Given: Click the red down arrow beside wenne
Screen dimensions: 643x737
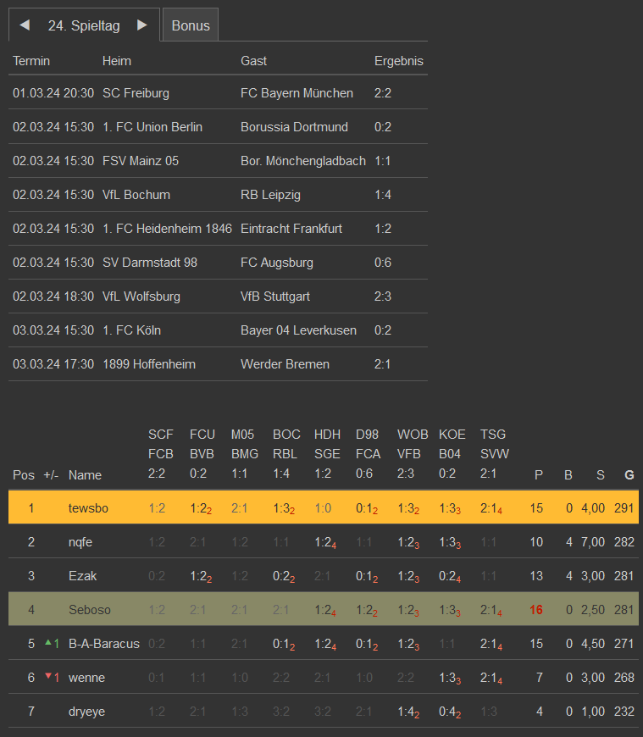Looking at the screenshot, I should point(47,677).
